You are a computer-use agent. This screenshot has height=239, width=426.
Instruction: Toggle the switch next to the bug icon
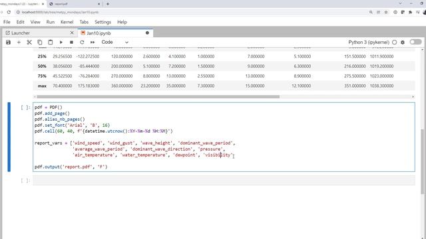pyautogui.click(x=415, y=42)
